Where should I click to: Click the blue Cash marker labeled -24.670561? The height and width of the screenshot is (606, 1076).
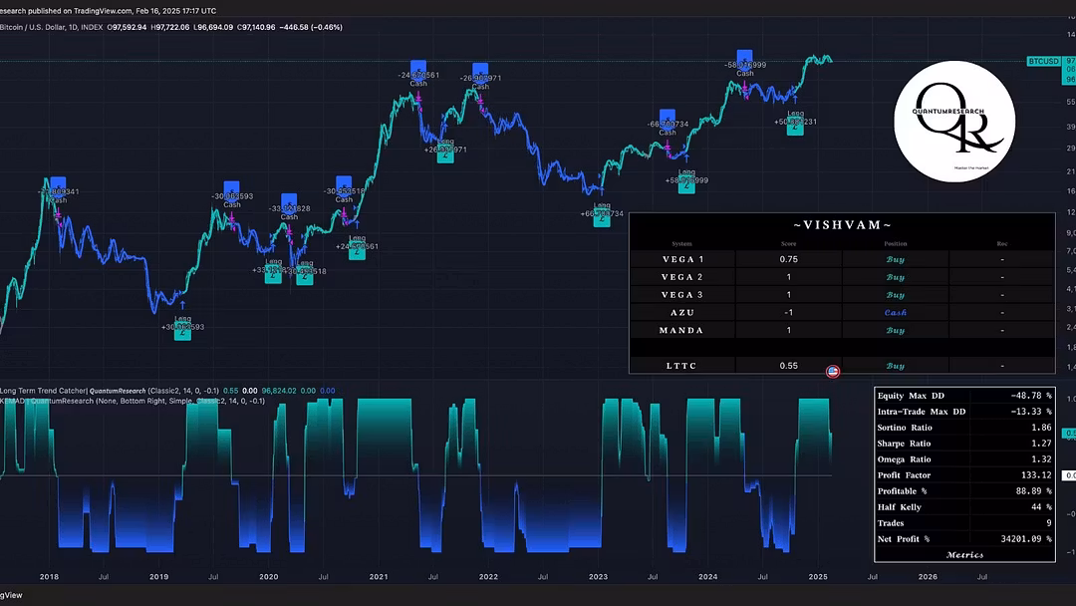click(418, 69)
